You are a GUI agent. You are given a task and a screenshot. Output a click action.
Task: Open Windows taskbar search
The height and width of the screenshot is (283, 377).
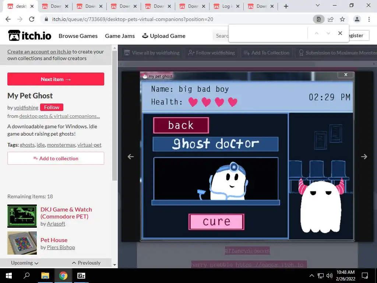(x=27, y=276)
